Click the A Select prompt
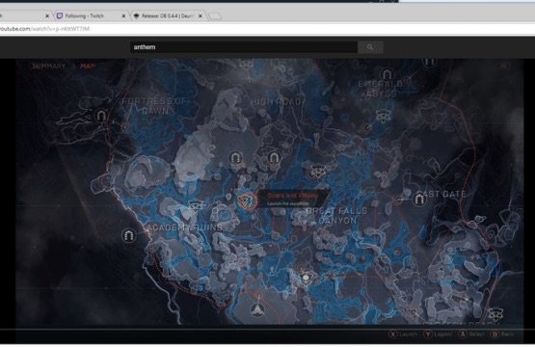Viewport: 535px width, 347px height. pyautogui.click(x=471, y=334)
